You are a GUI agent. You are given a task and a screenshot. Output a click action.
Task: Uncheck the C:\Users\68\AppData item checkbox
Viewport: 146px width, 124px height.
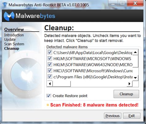coord(50,53)
